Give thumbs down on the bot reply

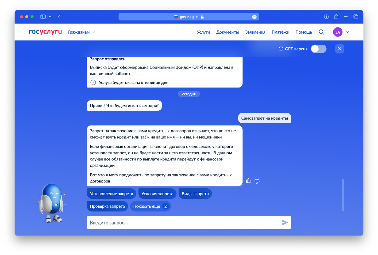[257, 181]
